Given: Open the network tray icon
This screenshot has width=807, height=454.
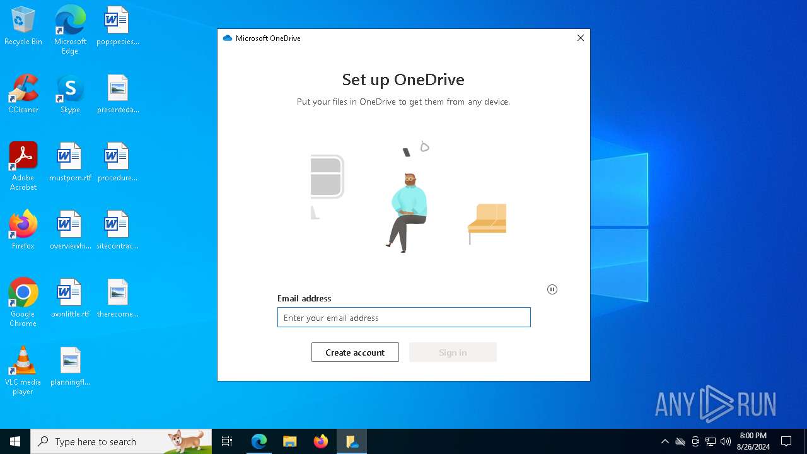Looking at the screenshot, I should 711,441.
